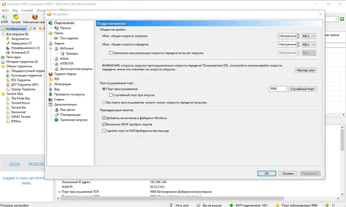The height and width of the screenshot is (207, 346).
Task: Click the Отмена button
Action: 288,173
